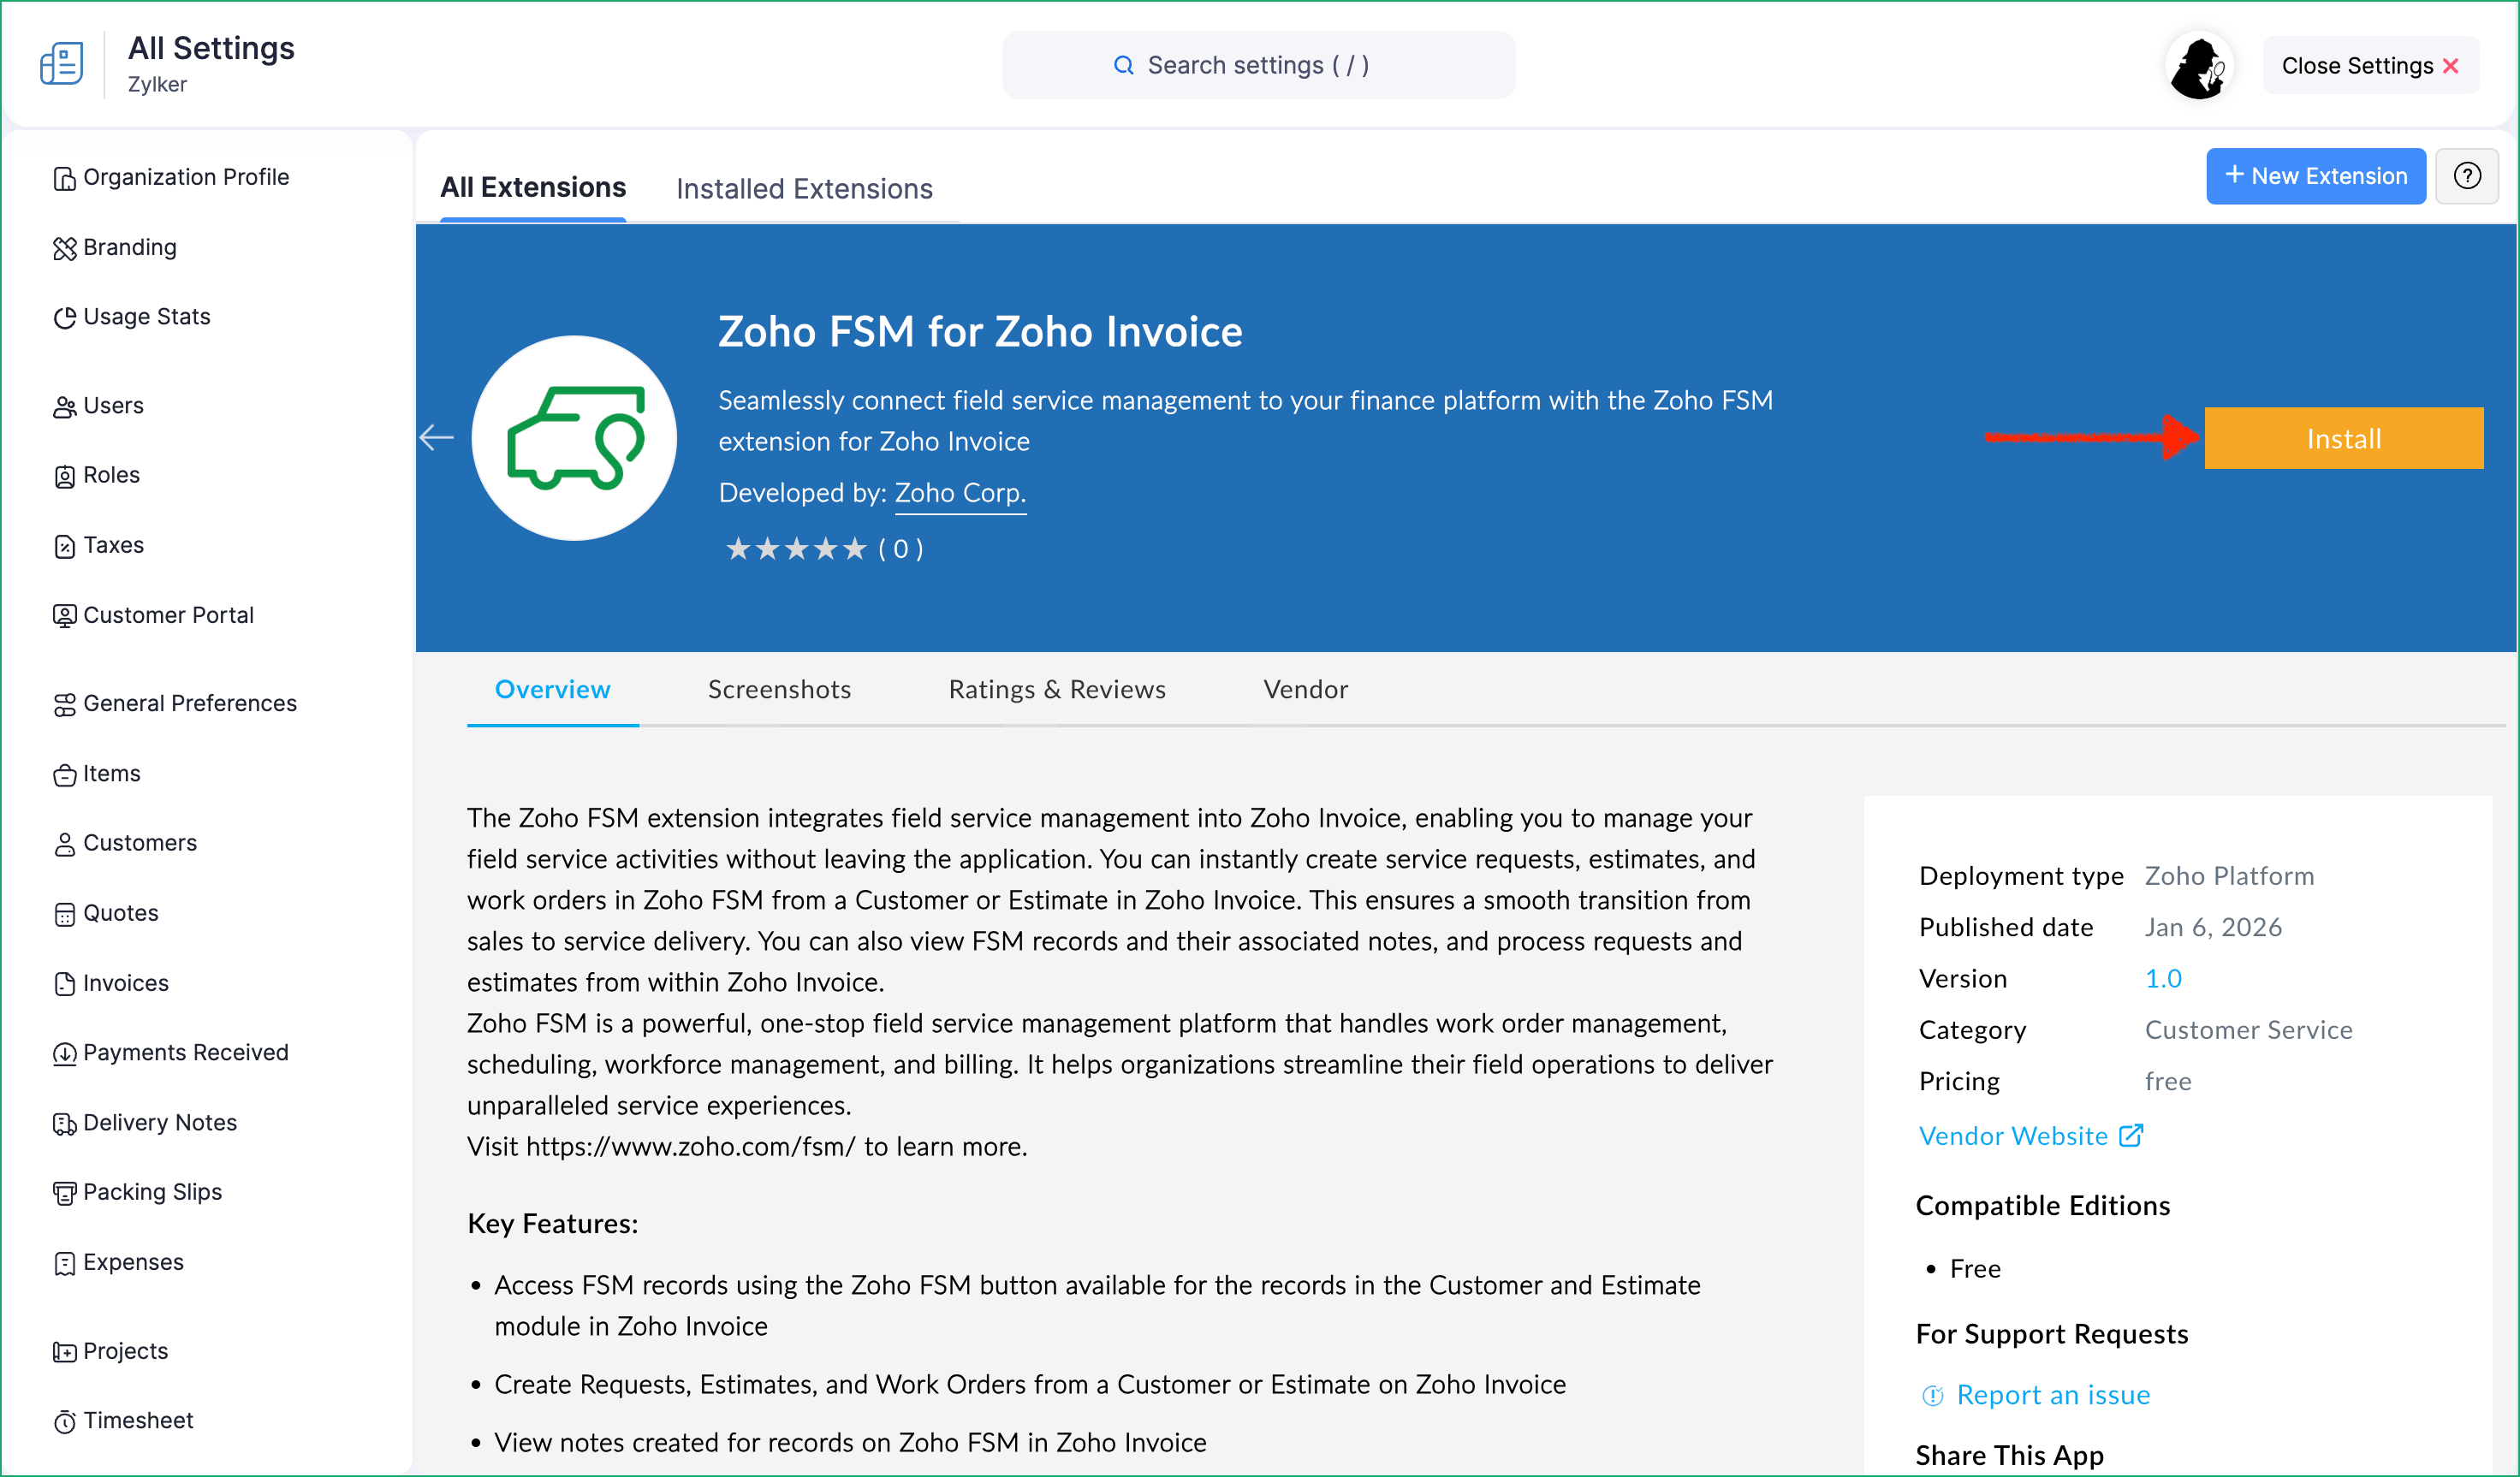Open the Taxes settings page
Viewport: 2520px width, 1477px height.
113,545
